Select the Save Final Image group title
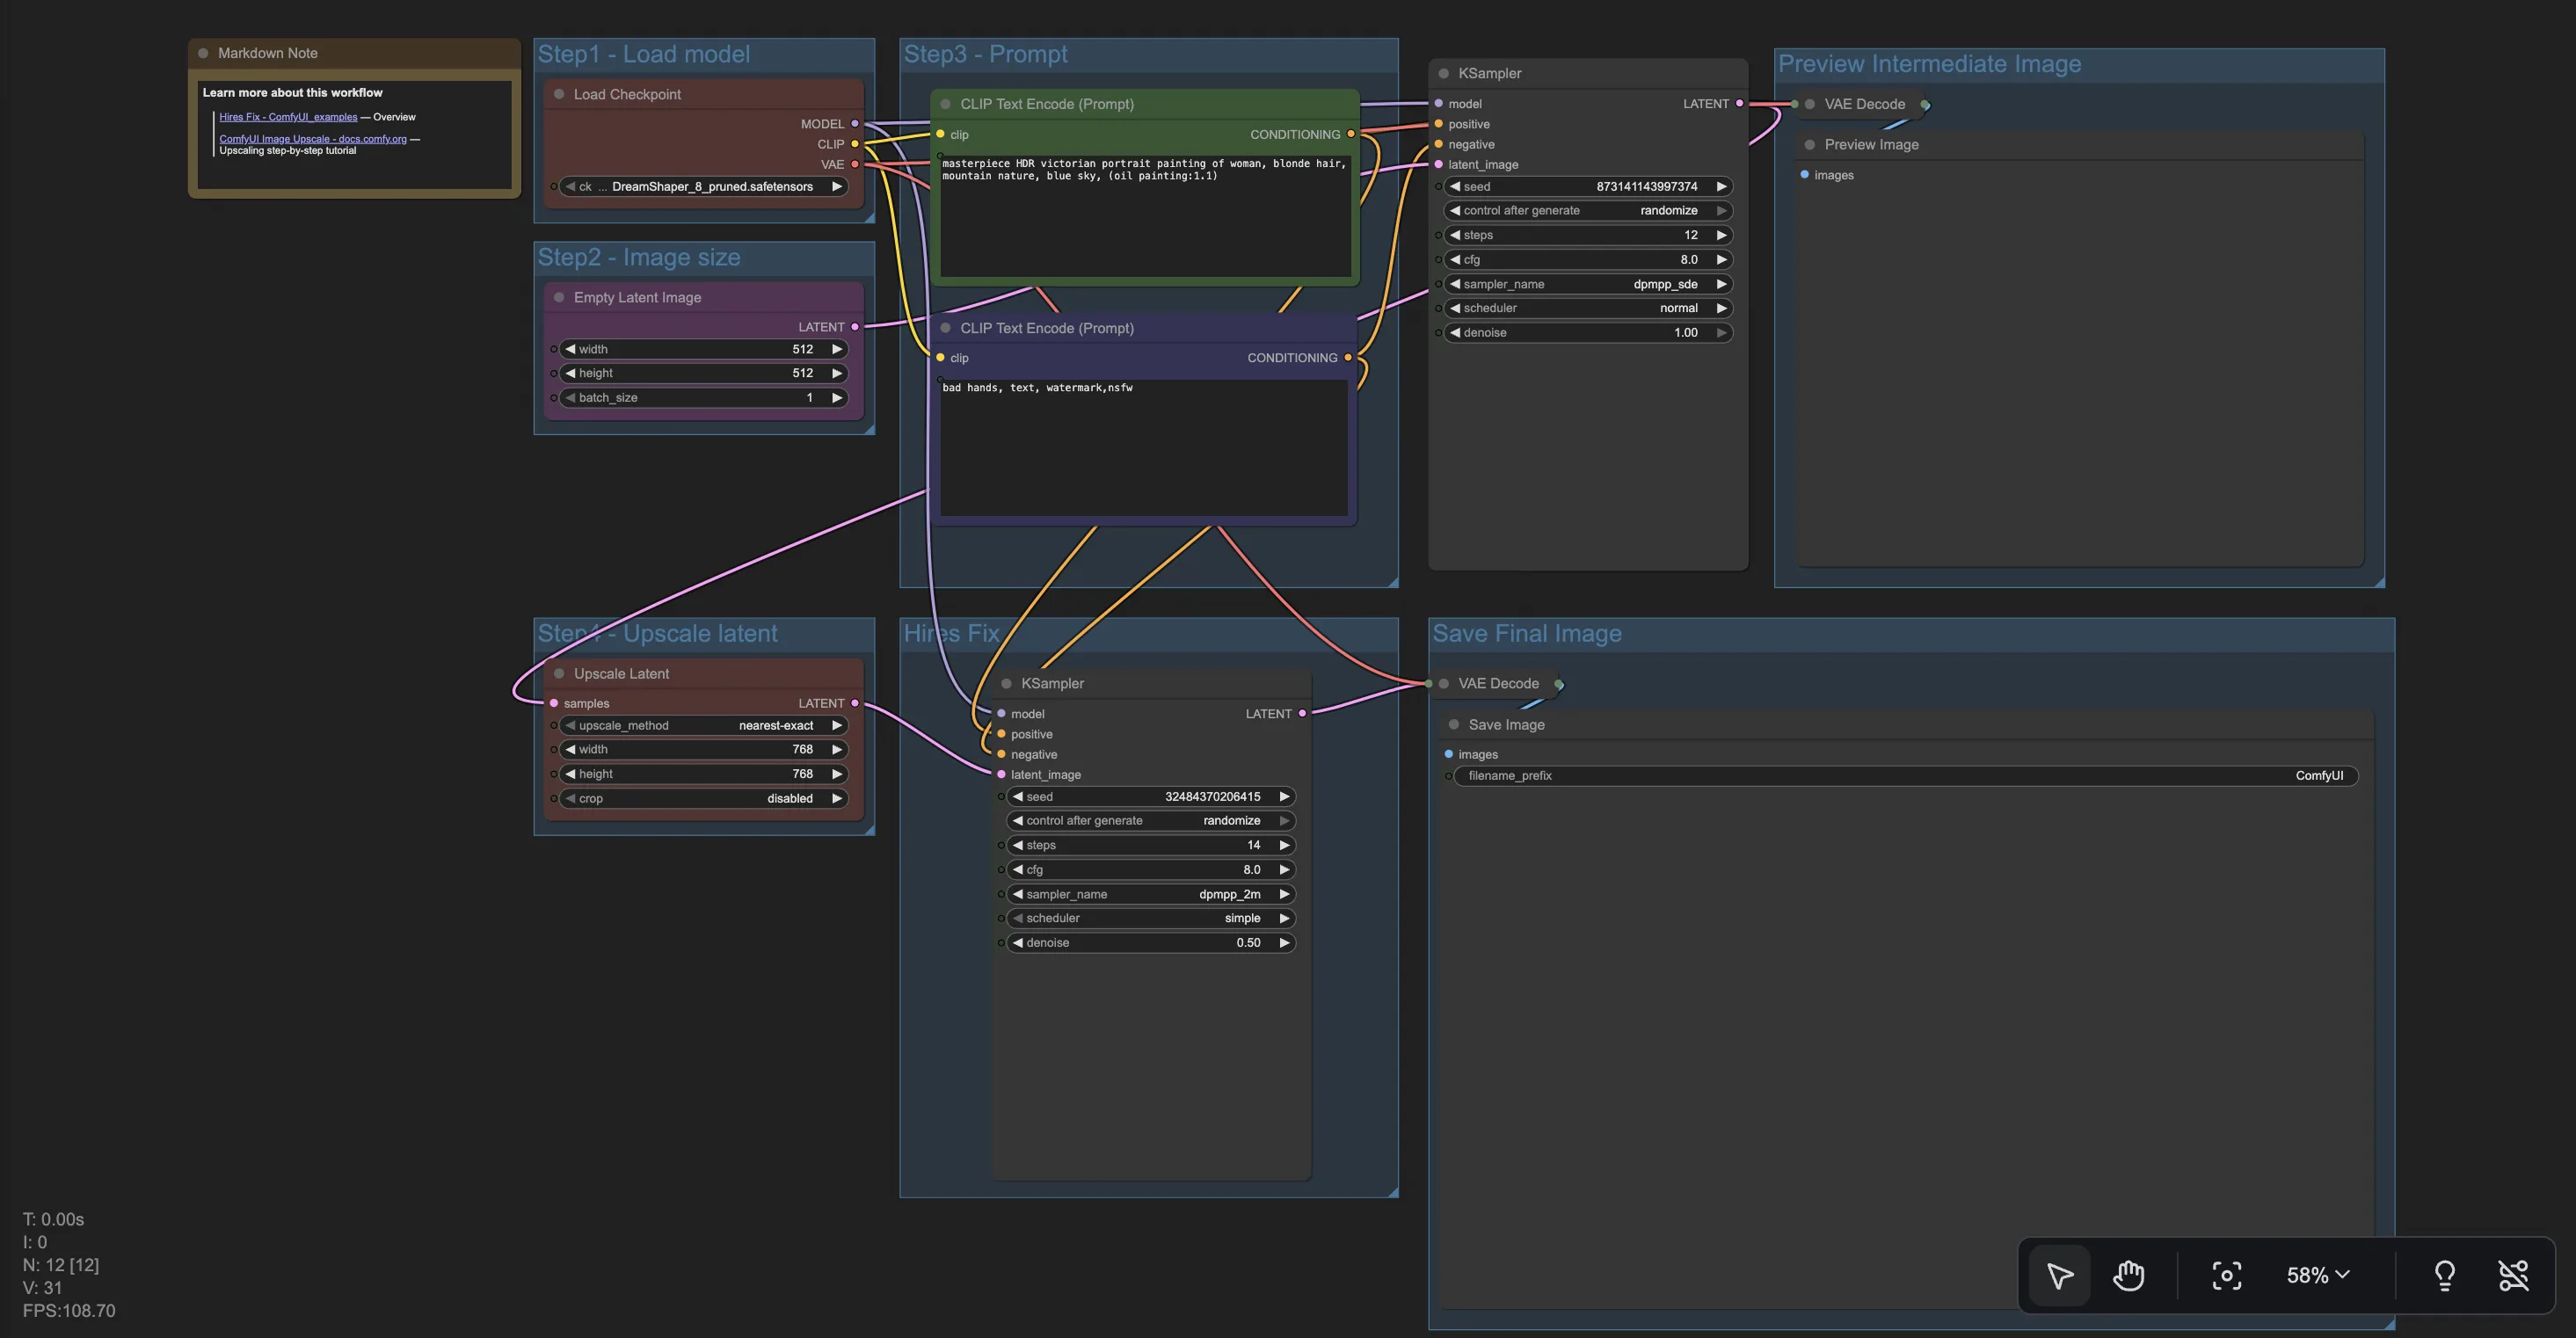Image resolution: width=2576 pixels, height=1338 pixels. [1526, 633]
